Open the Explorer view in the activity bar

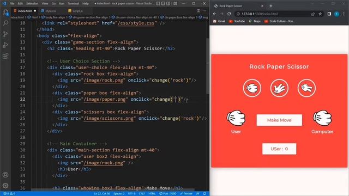5,13
